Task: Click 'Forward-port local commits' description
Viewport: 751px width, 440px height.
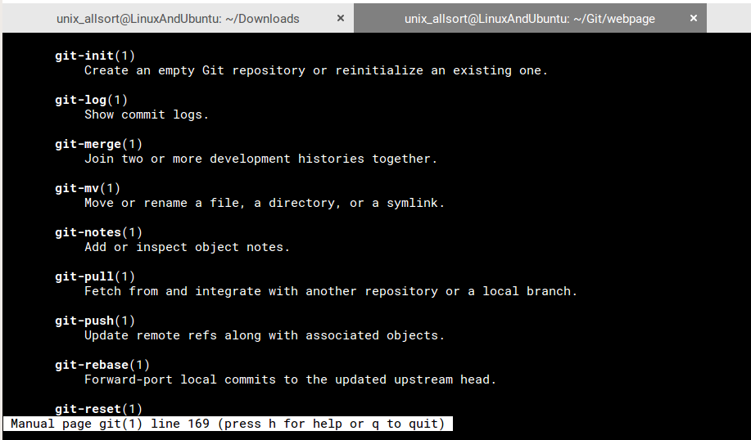Action: pyautogui.click(x=290, y=379)
